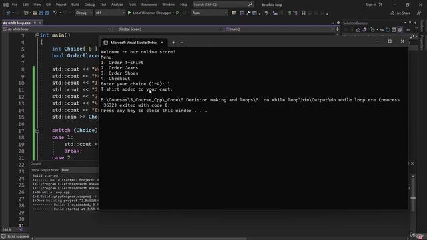Viewport: 427px width, 240px height.
Task: Click Solution Explorer refresh circular icon
Action: coord(388,29)
